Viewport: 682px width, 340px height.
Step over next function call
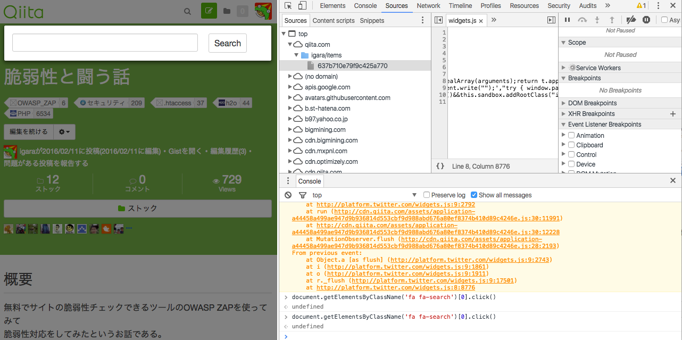coord(583,20)
